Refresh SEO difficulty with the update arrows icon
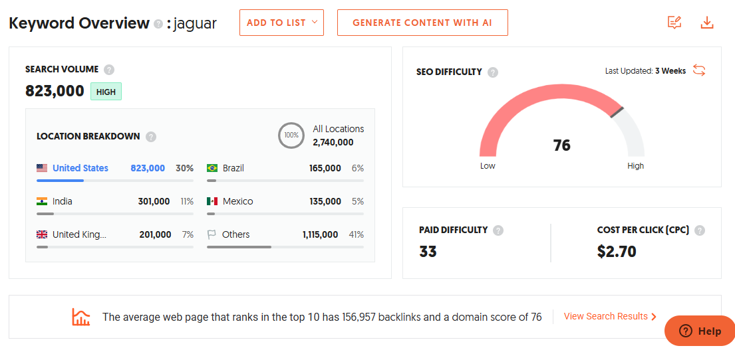 coord(699,70)
